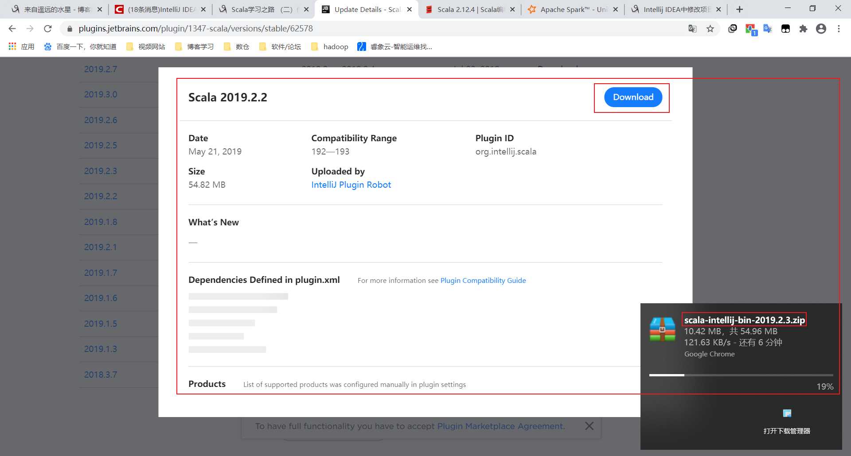Click the address bar URL
Viewport: 851px width, 456px height.
195,29
